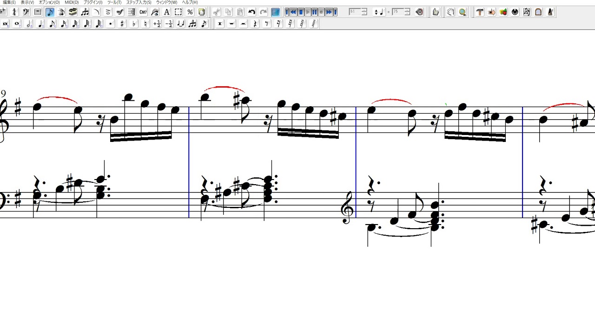Choose the Text tool with letter A
The image size is (595, 334).
pyautogui.click(x=166, y=12)
